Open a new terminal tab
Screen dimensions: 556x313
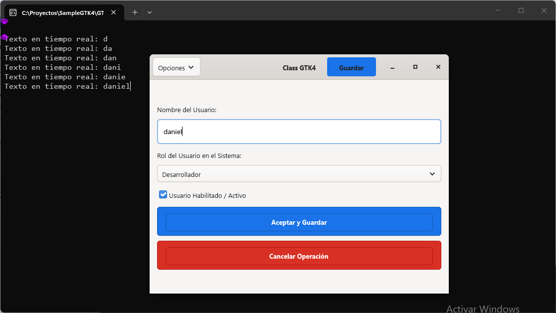(x=135, y=12)
